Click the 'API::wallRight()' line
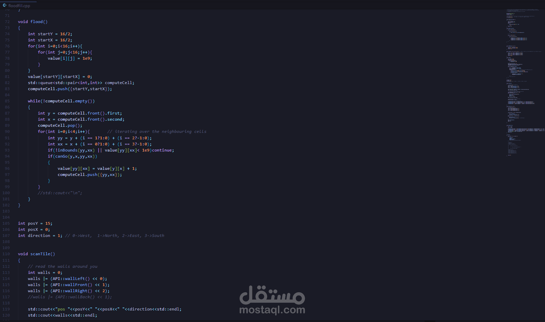The image size is (545, 322). (x=69, y=291)
